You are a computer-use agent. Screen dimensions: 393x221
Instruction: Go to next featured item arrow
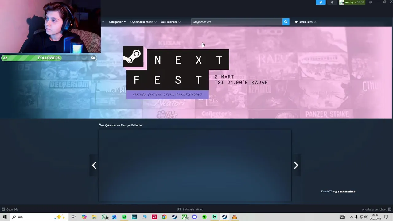tap(296, 165)
